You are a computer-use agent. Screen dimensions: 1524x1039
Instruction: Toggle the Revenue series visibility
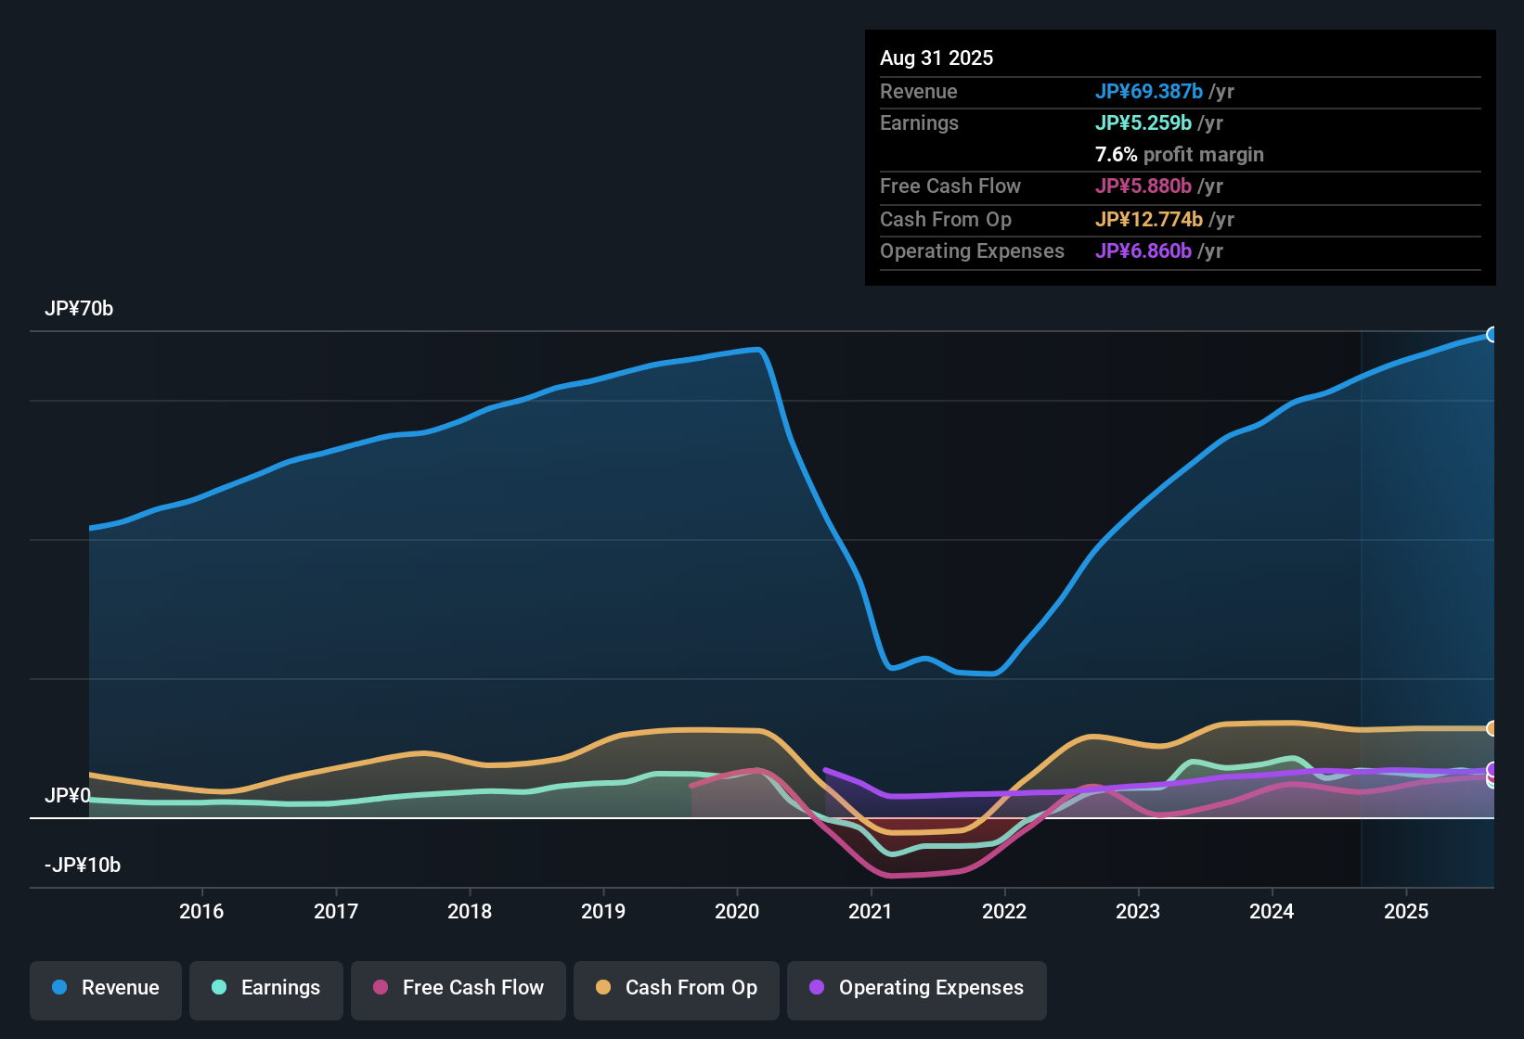105,988
